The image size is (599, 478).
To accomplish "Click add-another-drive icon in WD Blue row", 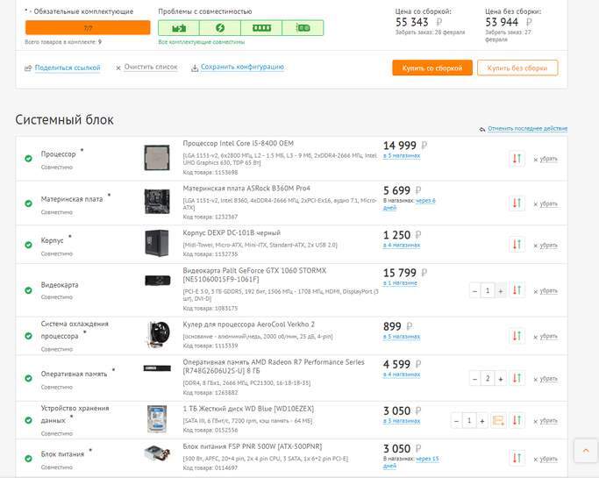I will (498, 420).
